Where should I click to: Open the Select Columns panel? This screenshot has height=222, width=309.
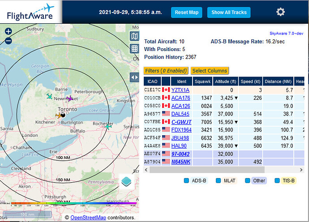(210, 71)
